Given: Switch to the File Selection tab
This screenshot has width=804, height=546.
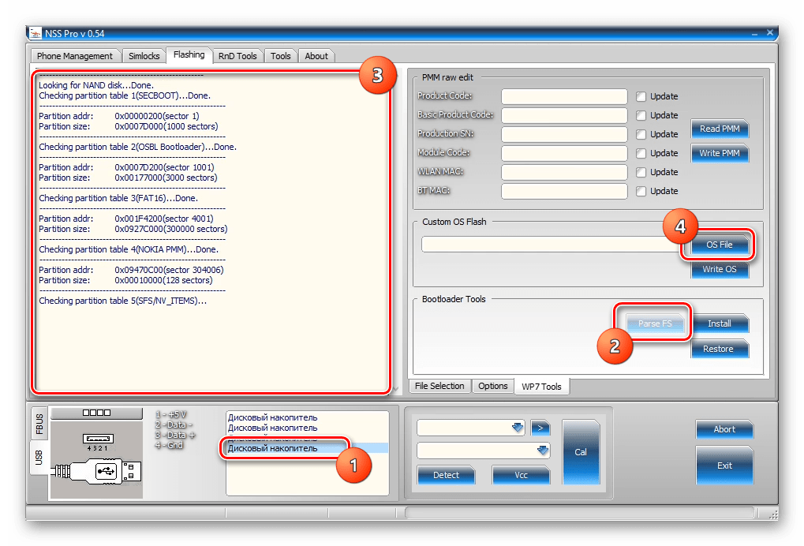Looking at the screenshot, I should coord(439,386).
